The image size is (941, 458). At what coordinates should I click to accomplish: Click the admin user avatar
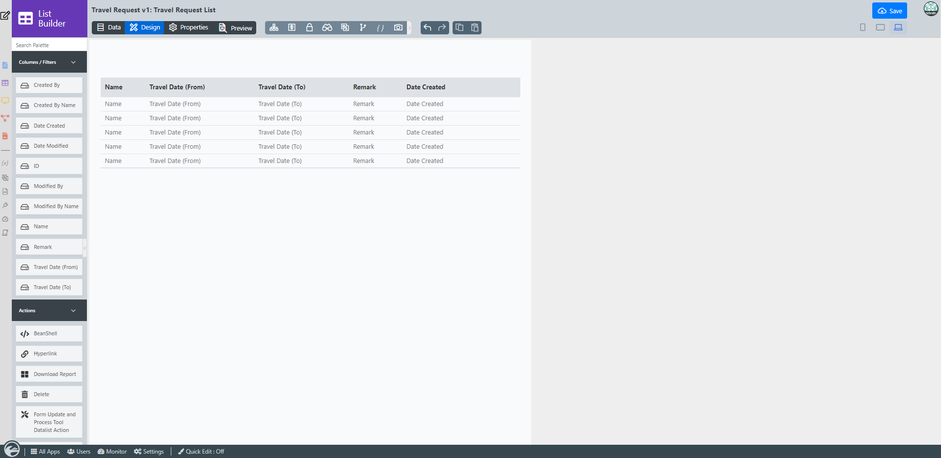click(x=931, y=9)
